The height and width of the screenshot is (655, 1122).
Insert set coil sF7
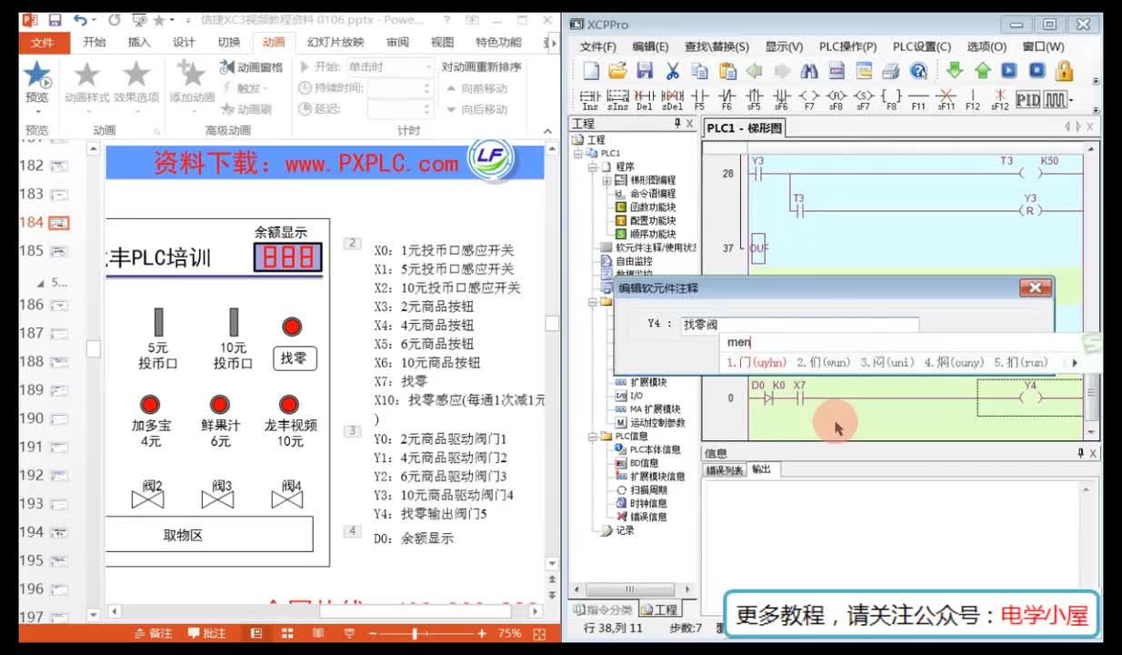click(x=864, y=99)
